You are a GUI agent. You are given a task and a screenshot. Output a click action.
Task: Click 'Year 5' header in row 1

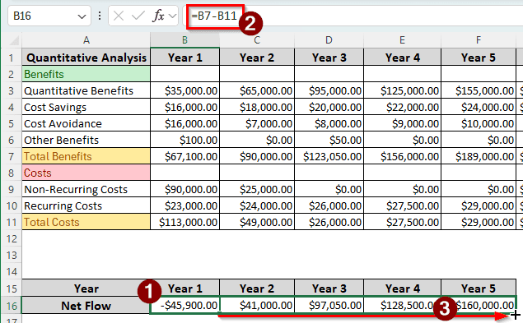click(x=479, y=58)
